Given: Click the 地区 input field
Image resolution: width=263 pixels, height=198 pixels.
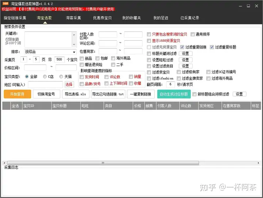Looking at the screenshot, I should [x=45, y=85].
